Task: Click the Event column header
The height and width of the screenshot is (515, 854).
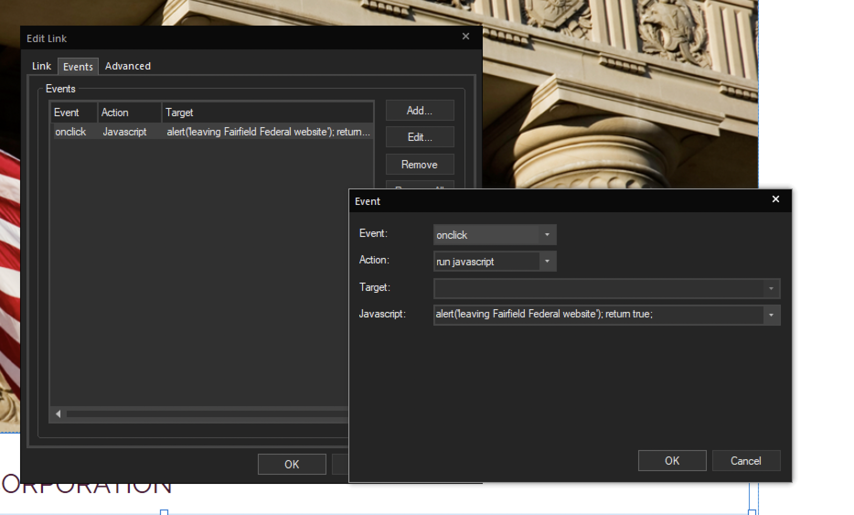Action: pos(74,113)
